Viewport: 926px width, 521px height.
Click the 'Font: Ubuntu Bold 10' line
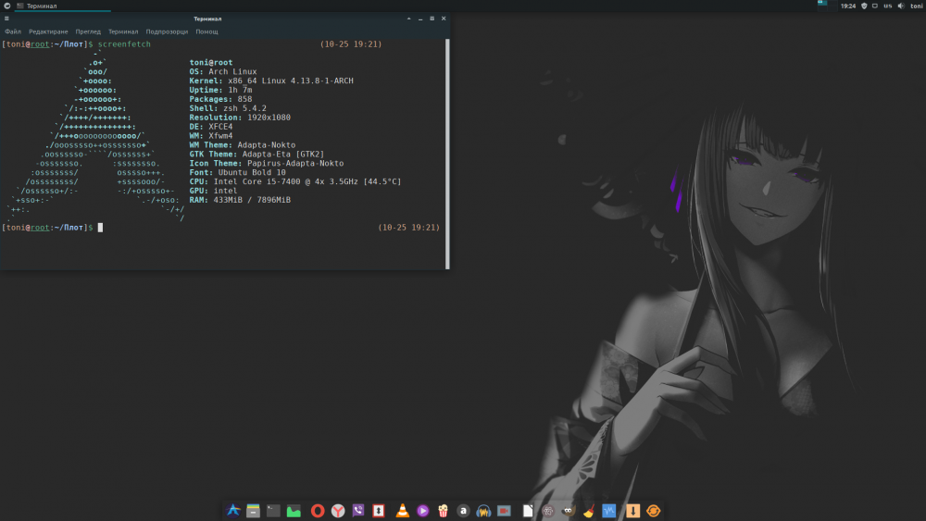tap(238, 173)
